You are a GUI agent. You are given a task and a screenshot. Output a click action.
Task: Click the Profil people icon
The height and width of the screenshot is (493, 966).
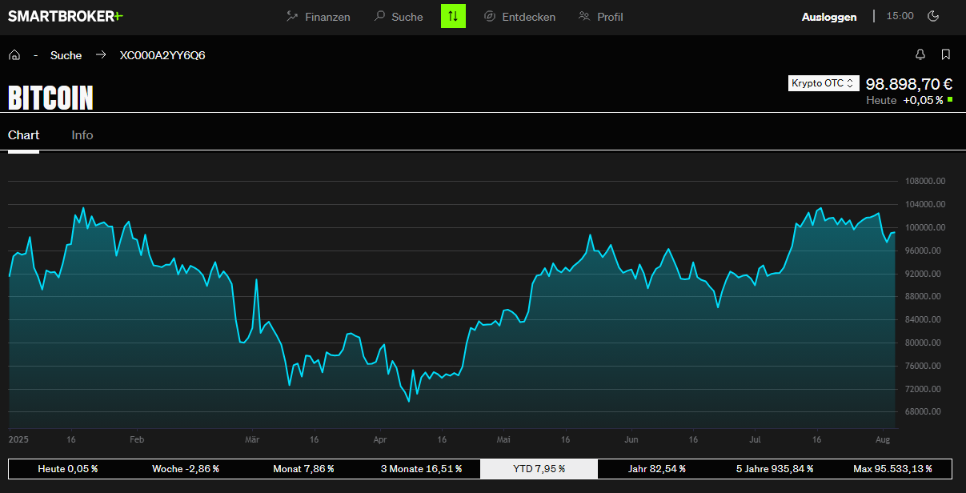[x=584, y=16]
